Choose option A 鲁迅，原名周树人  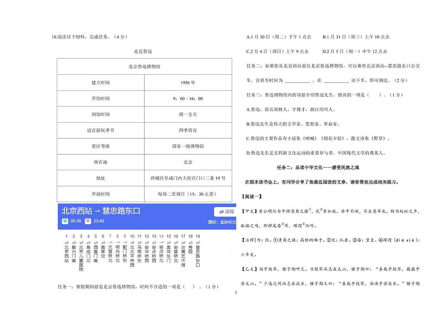point(291,109)
